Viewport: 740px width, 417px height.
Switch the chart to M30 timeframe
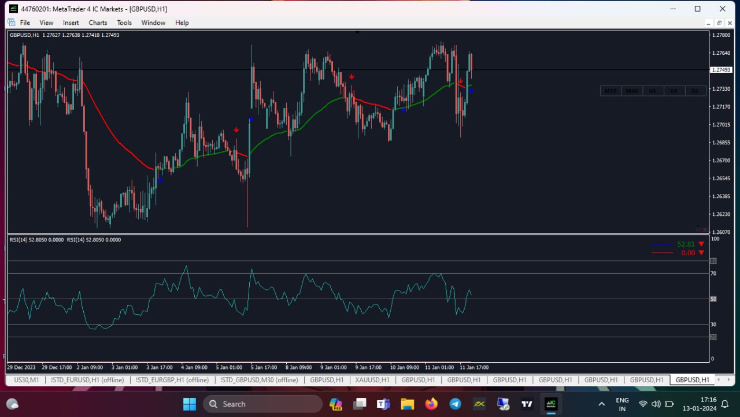pos(631,91)
